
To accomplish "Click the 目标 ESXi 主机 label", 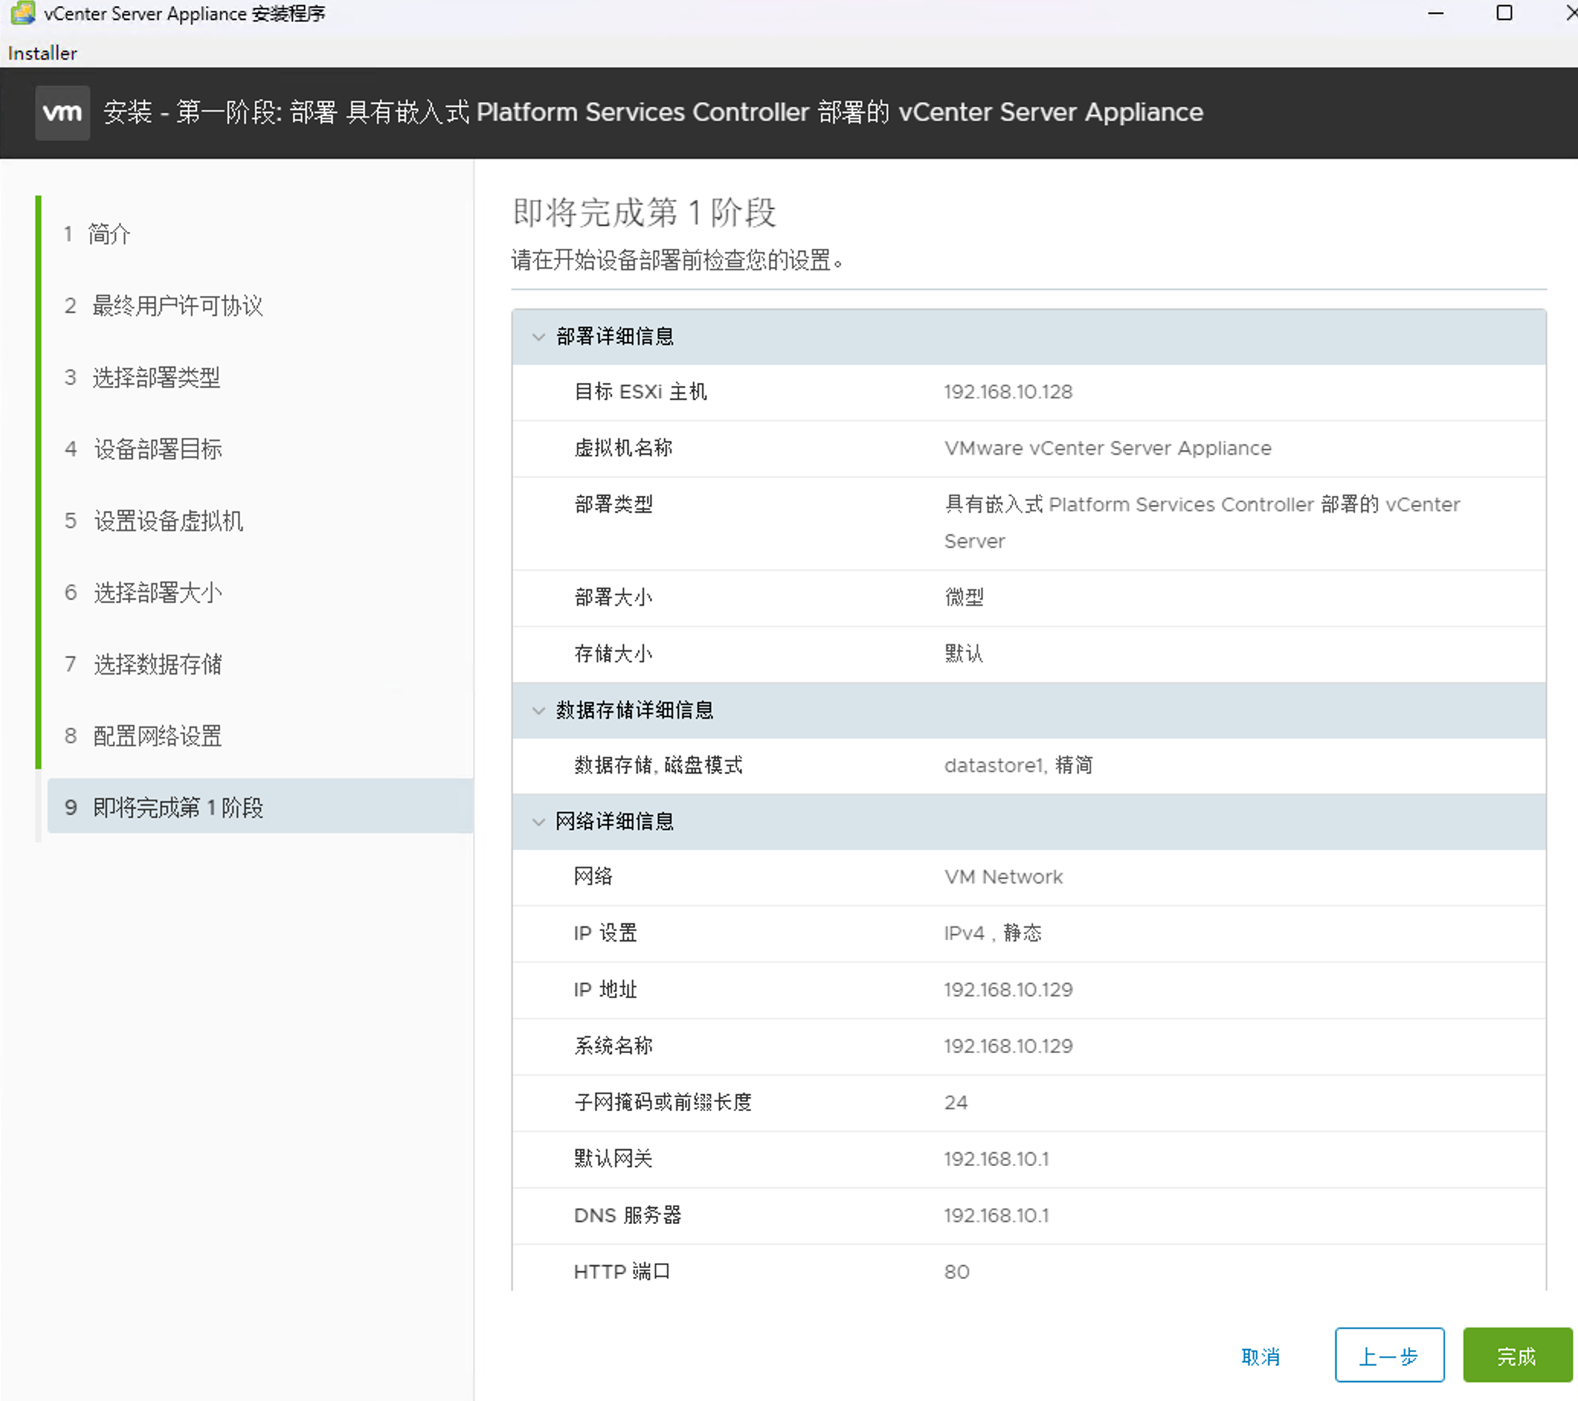I will tap(641, 392).
